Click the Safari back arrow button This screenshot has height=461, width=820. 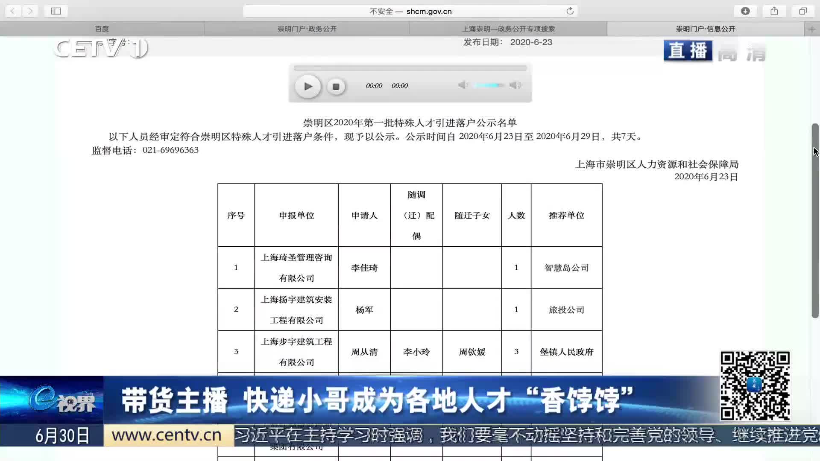point(13,11)
